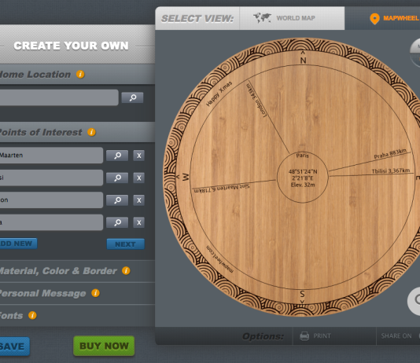Click magnifier beside the fourth interest field
Viewport: 420px width, 363px height.
(x=117, y=222)
